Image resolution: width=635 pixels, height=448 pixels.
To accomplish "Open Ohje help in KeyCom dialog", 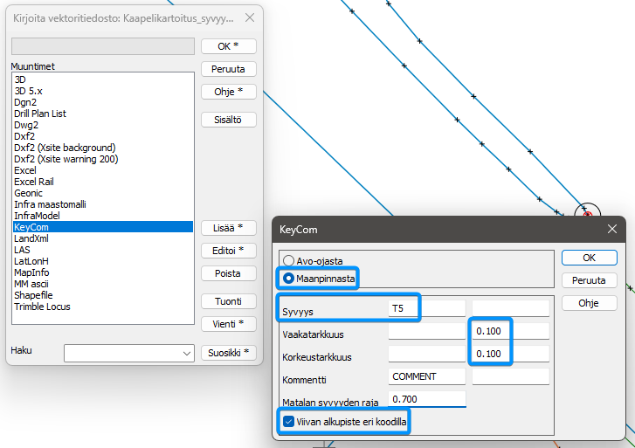I will [589, 303].
